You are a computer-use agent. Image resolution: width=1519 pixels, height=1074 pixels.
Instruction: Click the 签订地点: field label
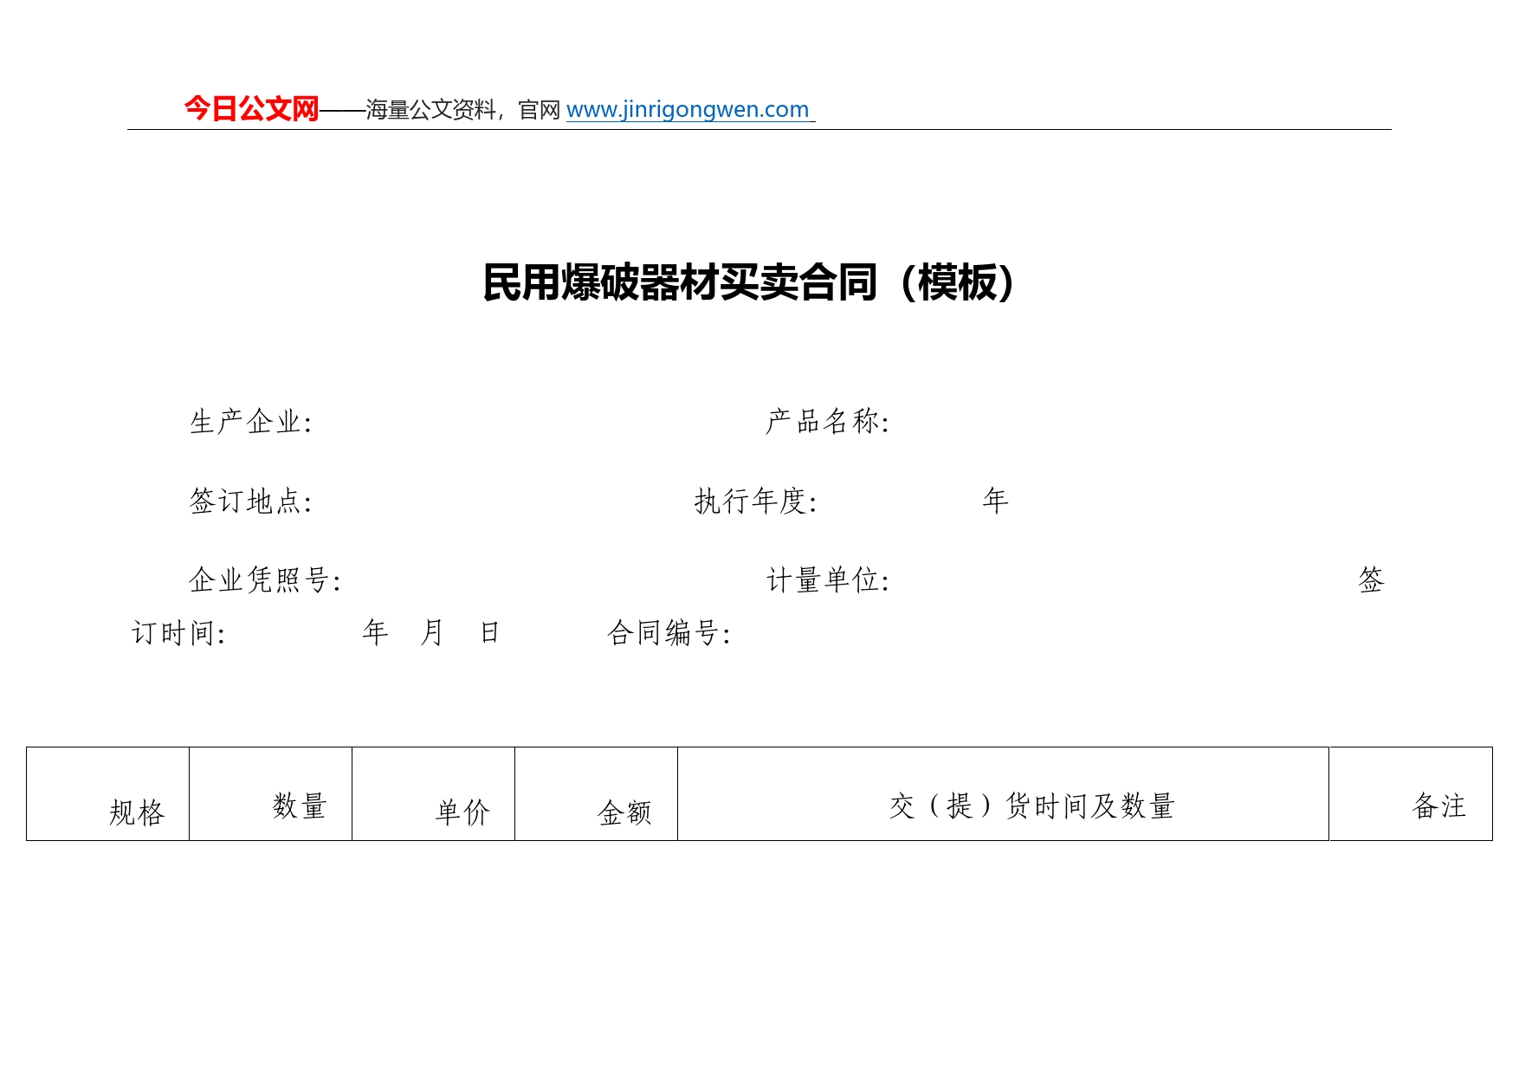[250, 501]
